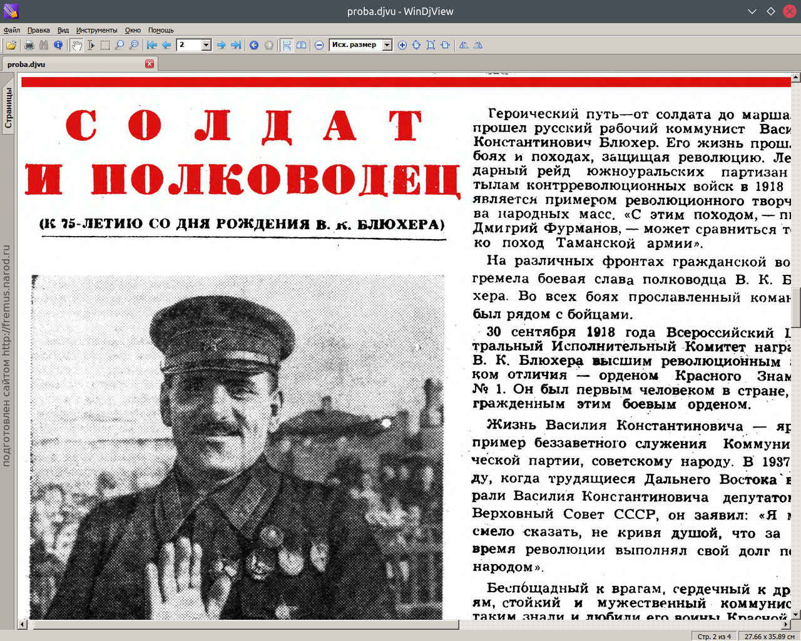Click the 'Стр. 2 из 4' status field
The width and height of the screenshot is (801, 641).
click(714, 636)
